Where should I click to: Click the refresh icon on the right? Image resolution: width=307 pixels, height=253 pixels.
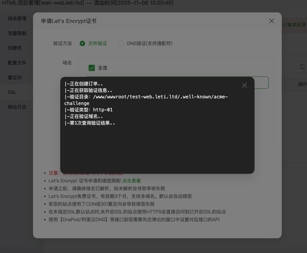click(302, 67)
